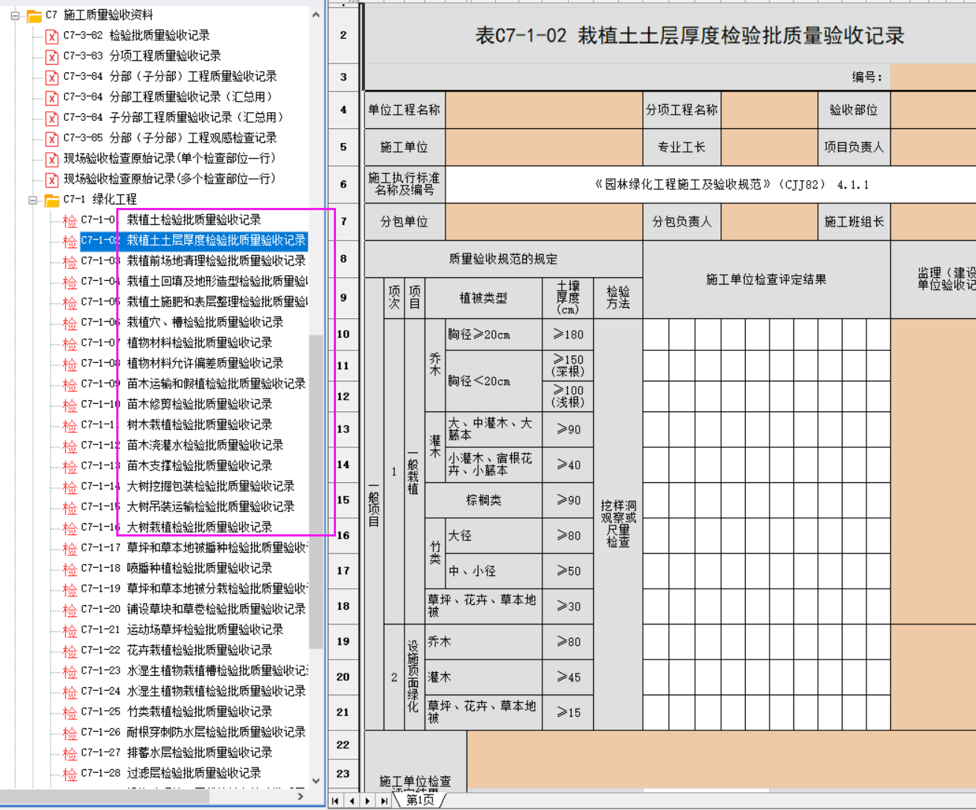Click the 《园林绿化工程施工及验收规范》 standard cell
Viewport: 976px width, 810px height.
pyautogui.click(x=710, y=185)
